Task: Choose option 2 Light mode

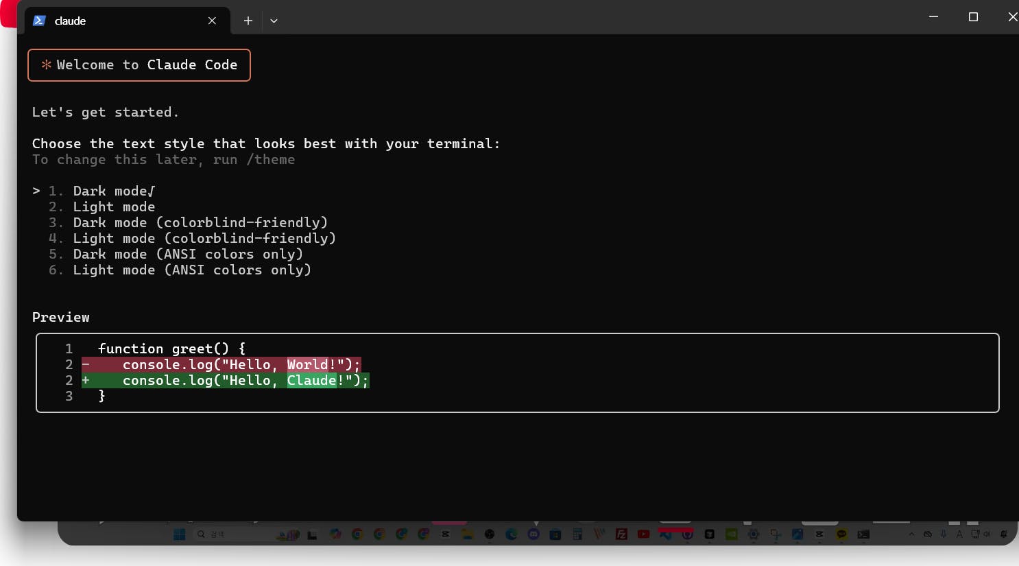Action: coord(101,207)
